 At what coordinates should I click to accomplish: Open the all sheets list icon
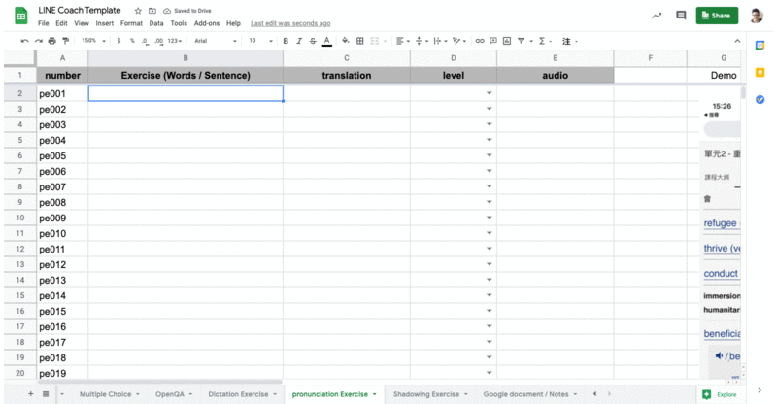tap(46, 394)
